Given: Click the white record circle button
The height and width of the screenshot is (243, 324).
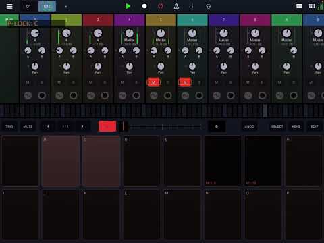Looking at the screenshot, I should [x=144, y=6].
